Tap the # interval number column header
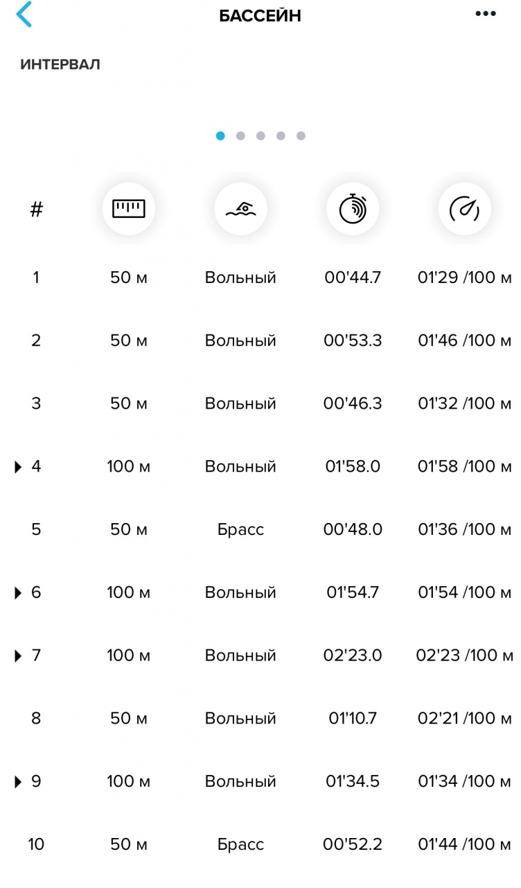Image resolution: width=521 pixels, height=888 pixels. 36,209
